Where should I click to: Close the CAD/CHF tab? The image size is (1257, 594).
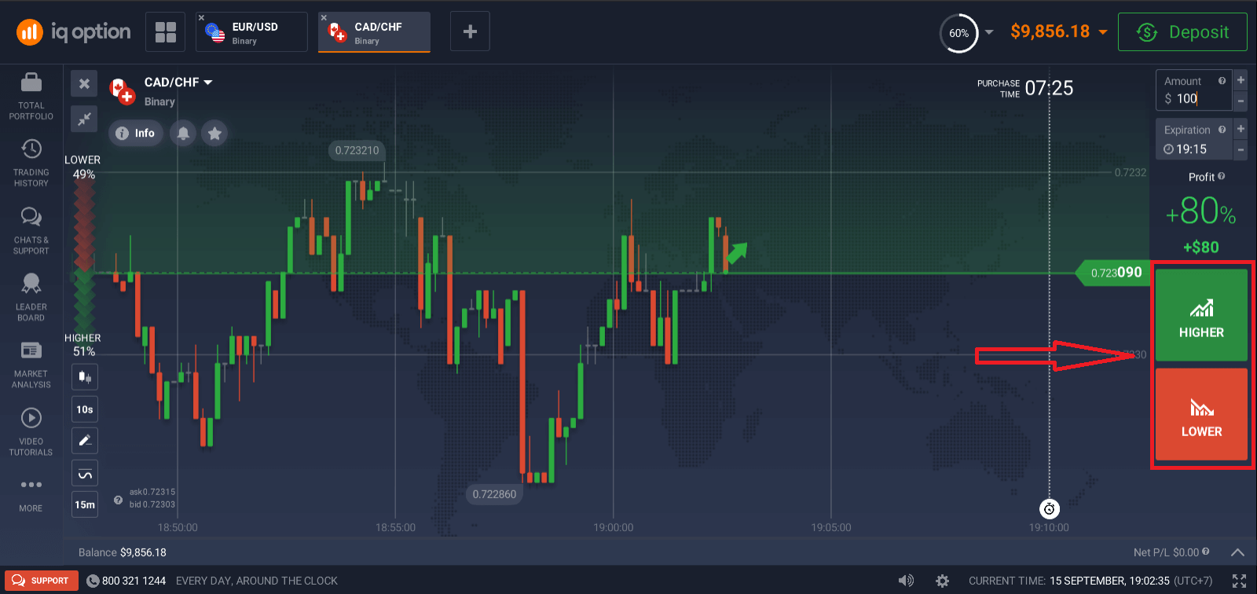click(x=324, y=17)
